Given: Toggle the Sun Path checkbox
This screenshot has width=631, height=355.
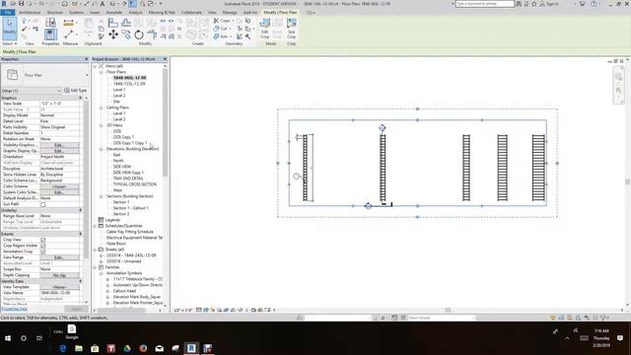Looking at the screenshot, I should (43, 204).
